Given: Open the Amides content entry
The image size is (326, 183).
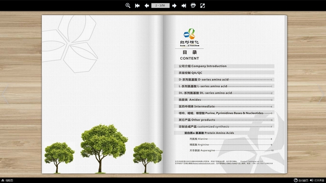Looking at the screenshot, I should tap(224, 100).
